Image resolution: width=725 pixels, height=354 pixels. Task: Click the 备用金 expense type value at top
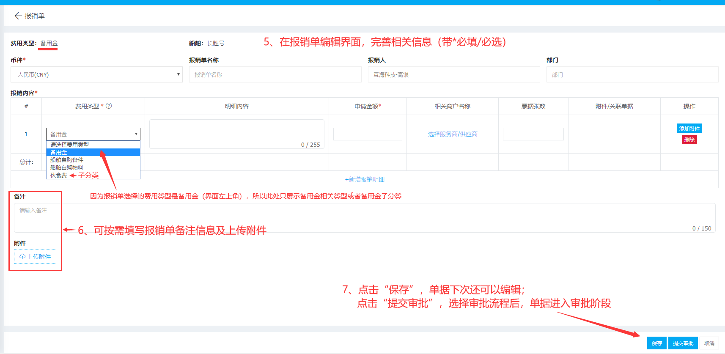[x=49, y=43]
